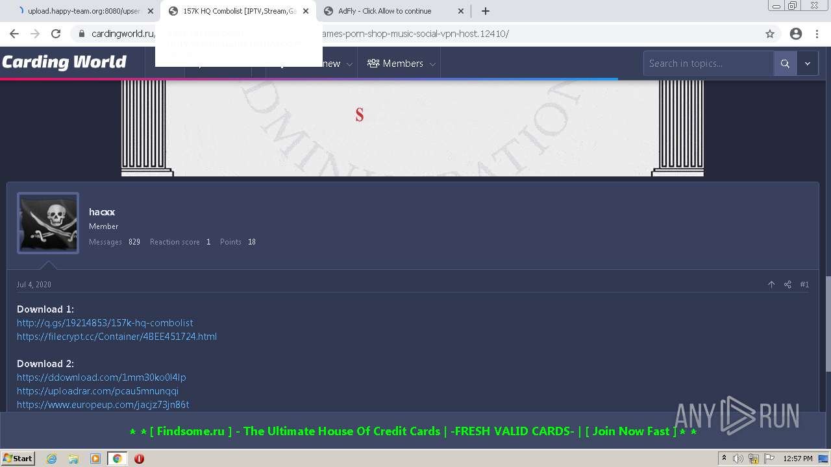
Task: Close the 157K HQ Combolist tab
Action: point(306,11)
